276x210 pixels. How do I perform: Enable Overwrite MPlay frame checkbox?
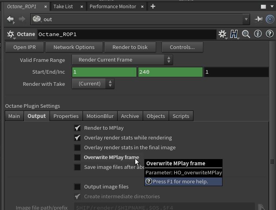[77, 157]
